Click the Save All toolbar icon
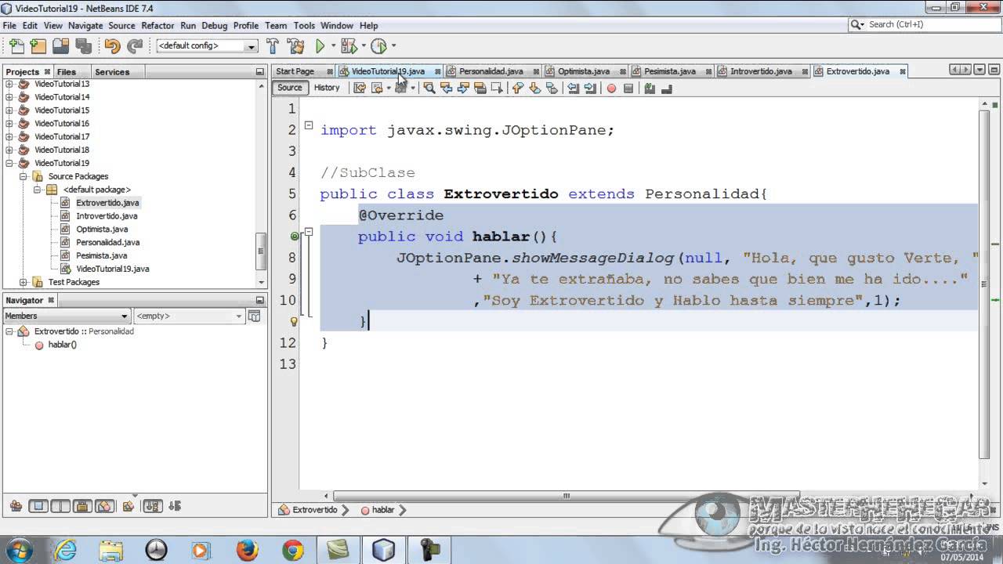 pyautogui.click(x=83, y=46)
